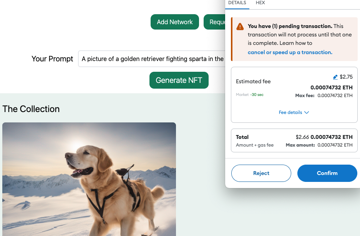Click the Add Network button
Image resolution: width=360 pixels, height=236 pixels.
click(x=175, y=22)
